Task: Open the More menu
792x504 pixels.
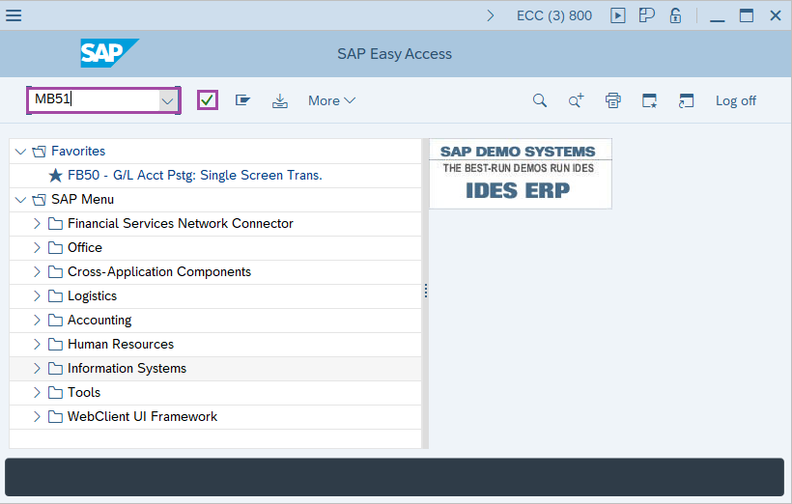Action: point(331,100)
